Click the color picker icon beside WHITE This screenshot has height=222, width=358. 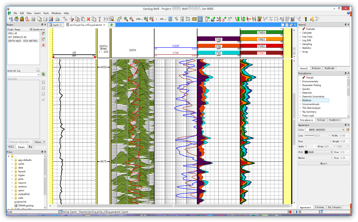[x=348, y=130]
